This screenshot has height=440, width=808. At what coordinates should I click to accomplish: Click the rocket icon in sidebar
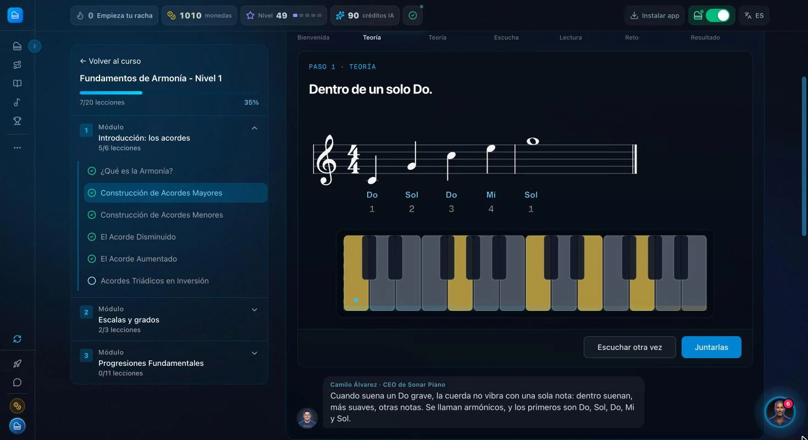pos(17,363)
